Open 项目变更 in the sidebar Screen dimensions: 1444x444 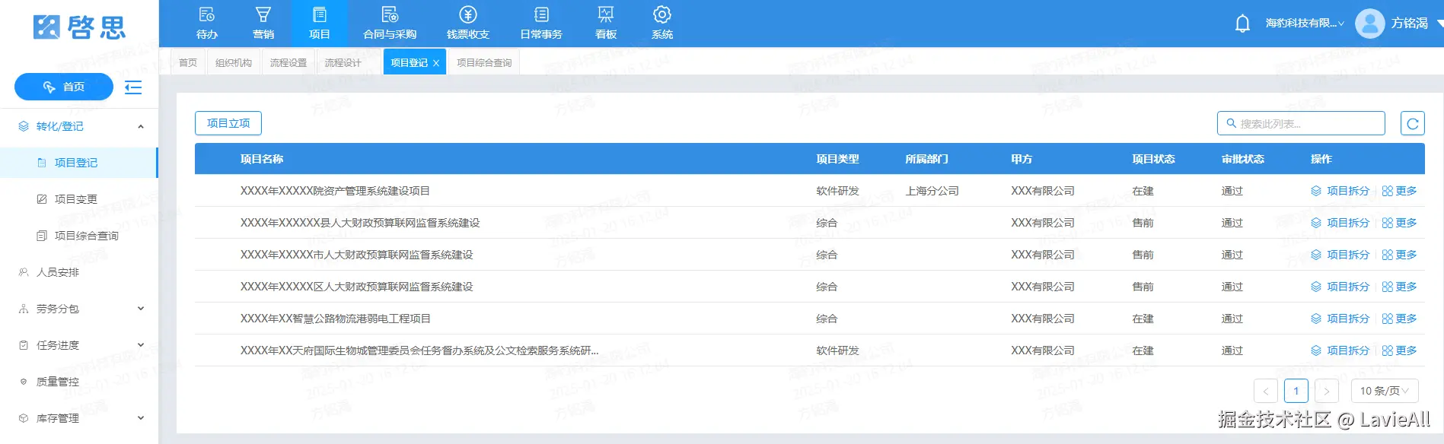coord(79,199)
